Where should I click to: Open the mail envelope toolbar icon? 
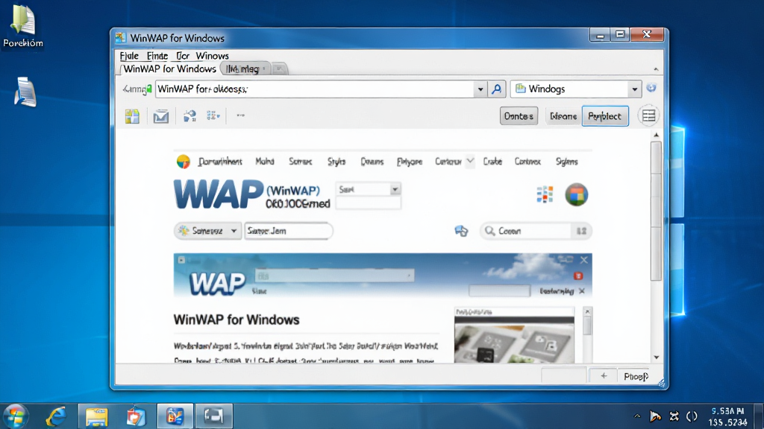[161, 117]
